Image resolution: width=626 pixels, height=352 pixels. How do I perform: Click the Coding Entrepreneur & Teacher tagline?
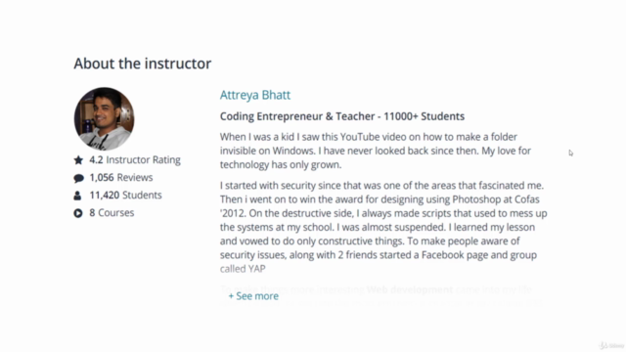point(342,116)
